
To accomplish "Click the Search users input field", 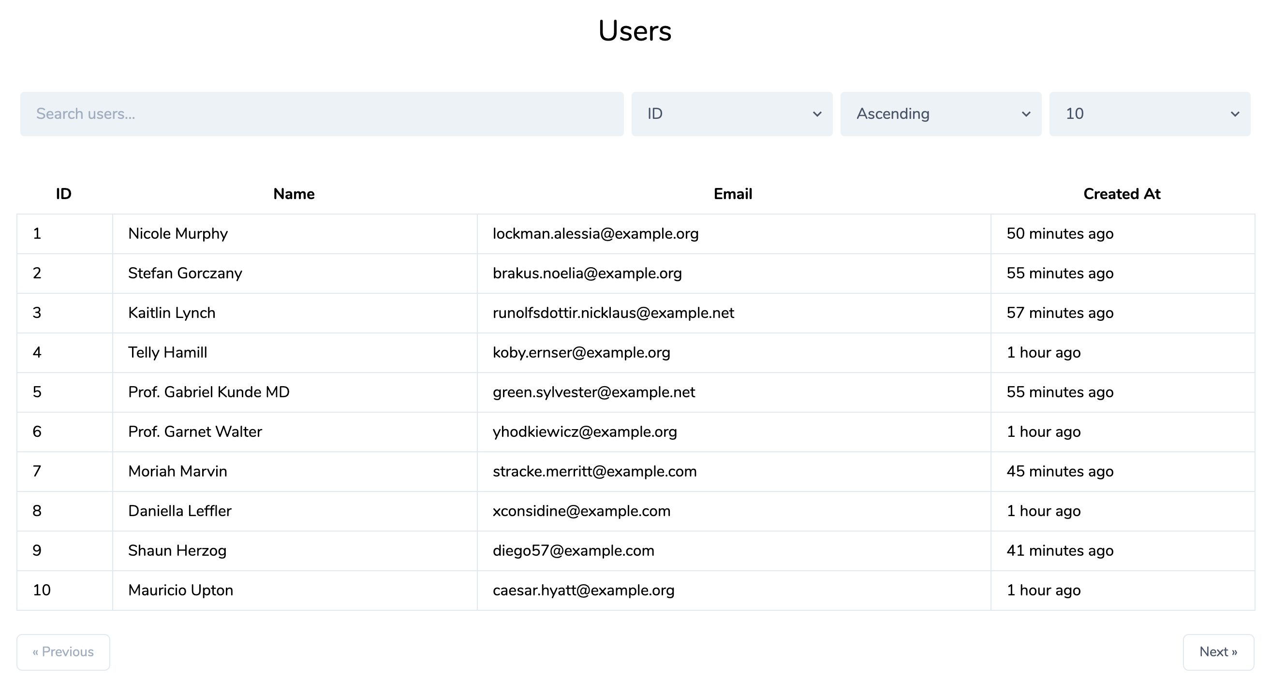I will pyautogui.click(x=322, y=114).
